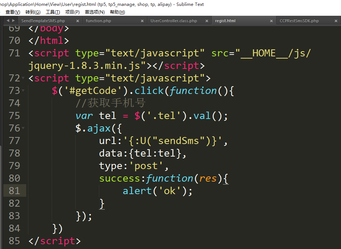
Task: Close the function.php tab
Action: click(x=142, y=21)
